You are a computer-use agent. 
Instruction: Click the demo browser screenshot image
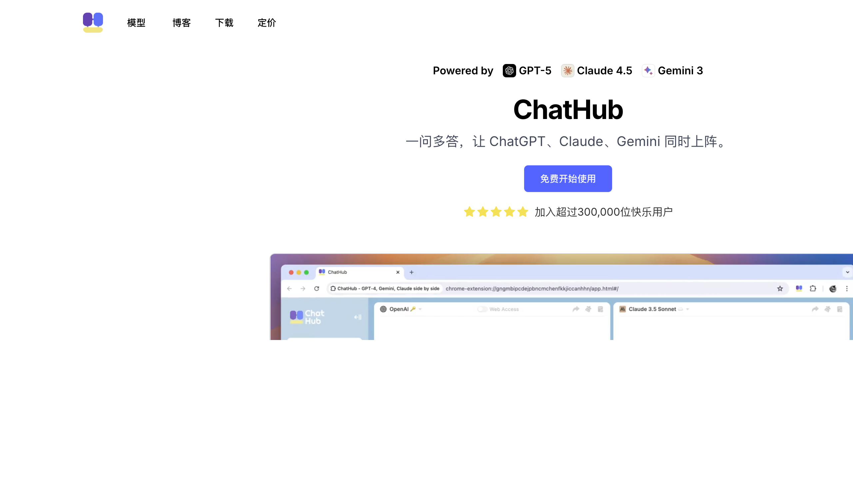561,297
